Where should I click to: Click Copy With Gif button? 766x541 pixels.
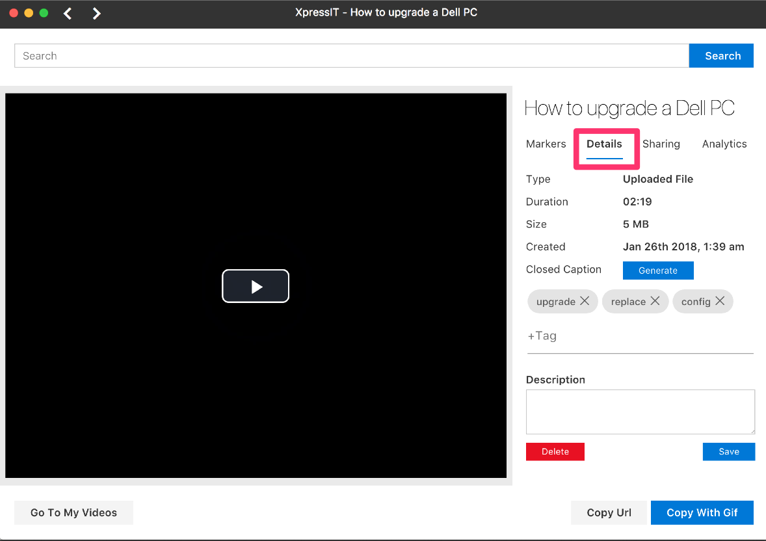tap(702, 512)
